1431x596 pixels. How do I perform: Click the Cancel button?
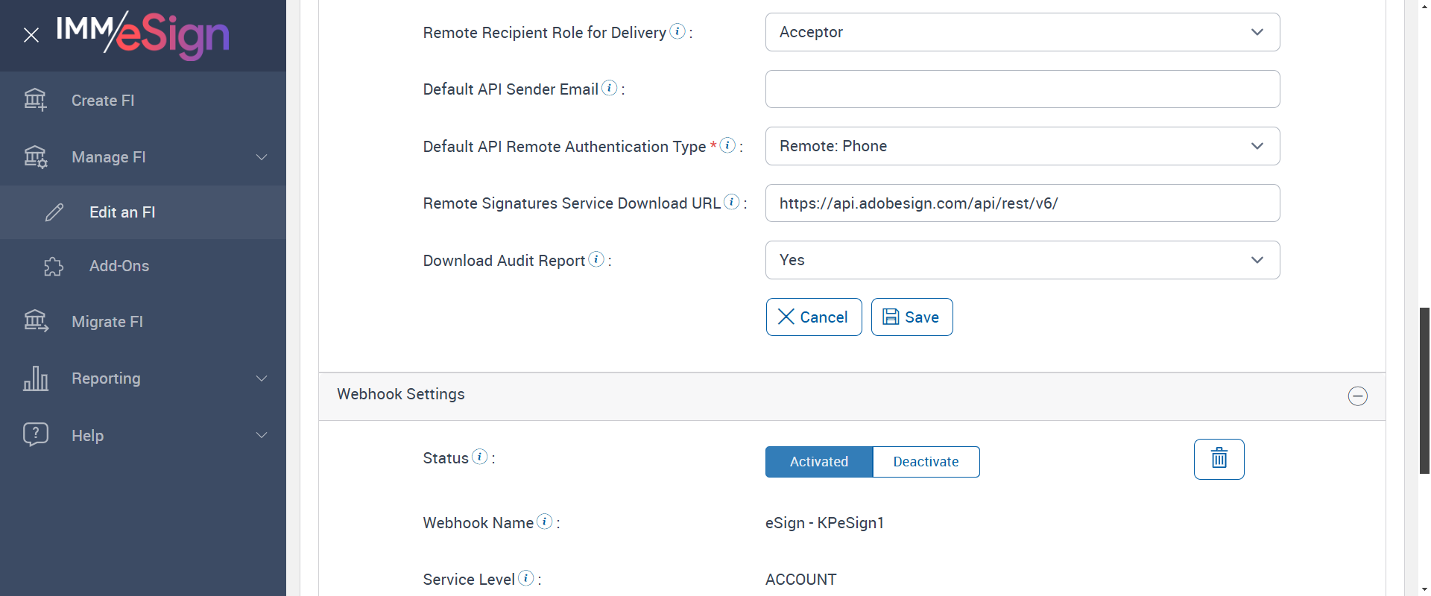pyautogui.click(x=813, y=317)
